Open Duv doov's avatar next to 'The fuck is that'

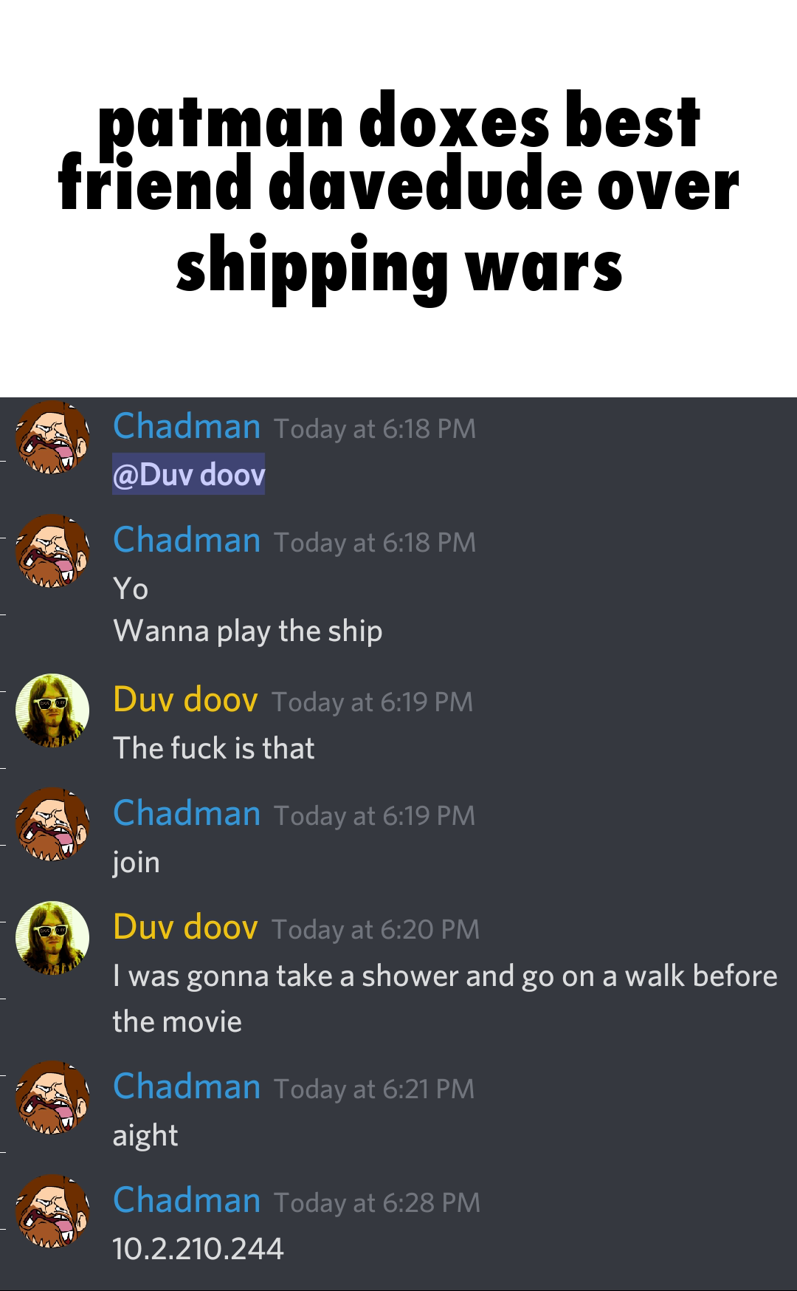click(x=52, y=710)
